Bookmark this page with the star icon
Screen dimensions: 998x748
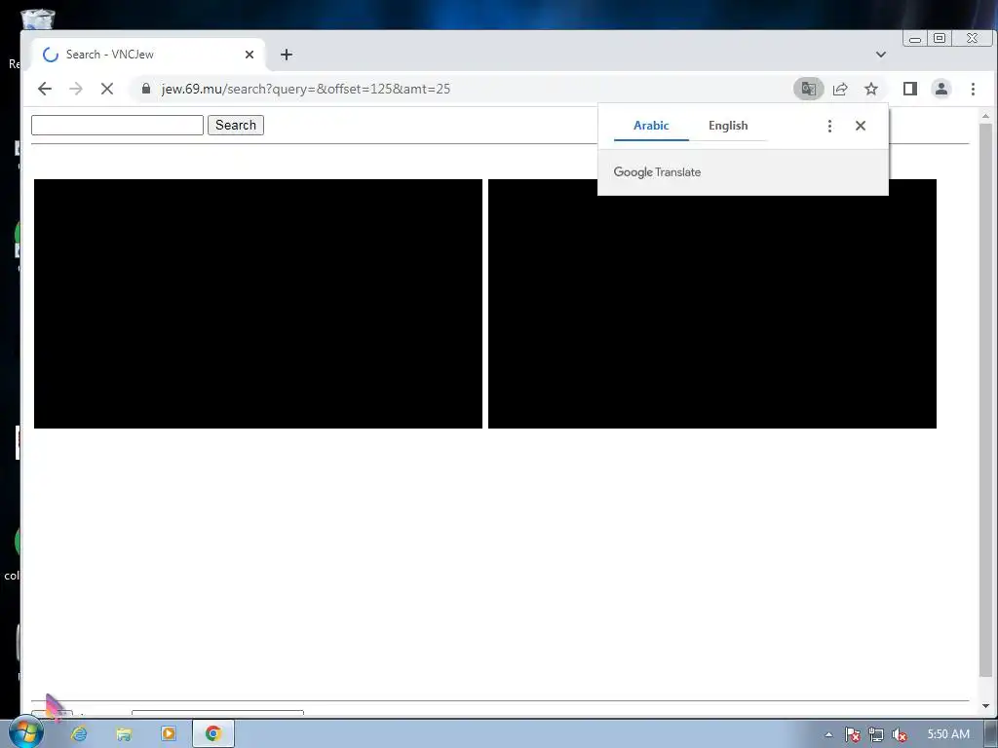[871, 89]
